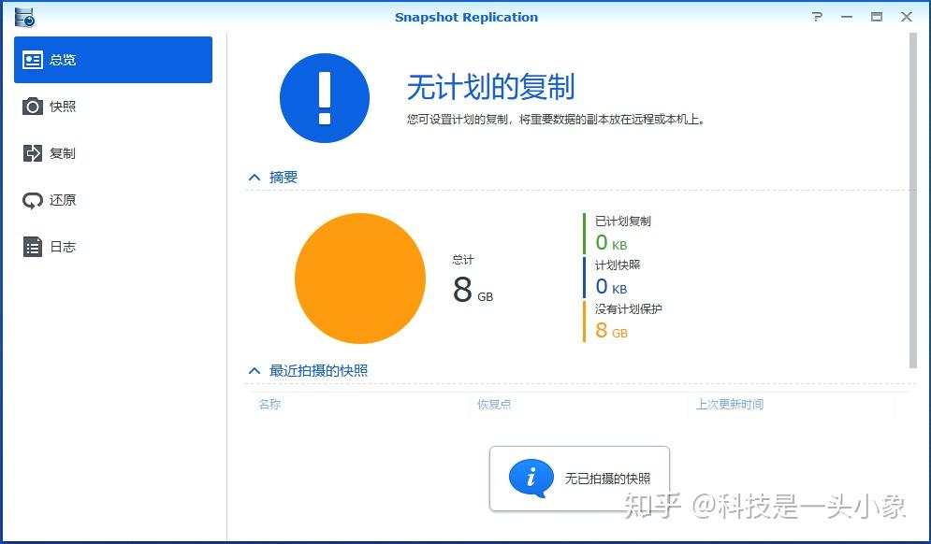Collapse the 摘要 summary section
This screenshot has width=931, height=544.
pos(253,177)
